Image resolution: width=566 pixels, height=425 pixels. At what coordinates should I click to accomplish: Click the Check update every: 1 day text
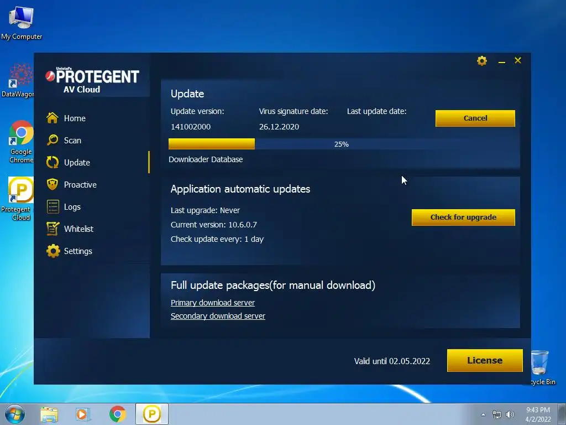[x=217, y=239]
